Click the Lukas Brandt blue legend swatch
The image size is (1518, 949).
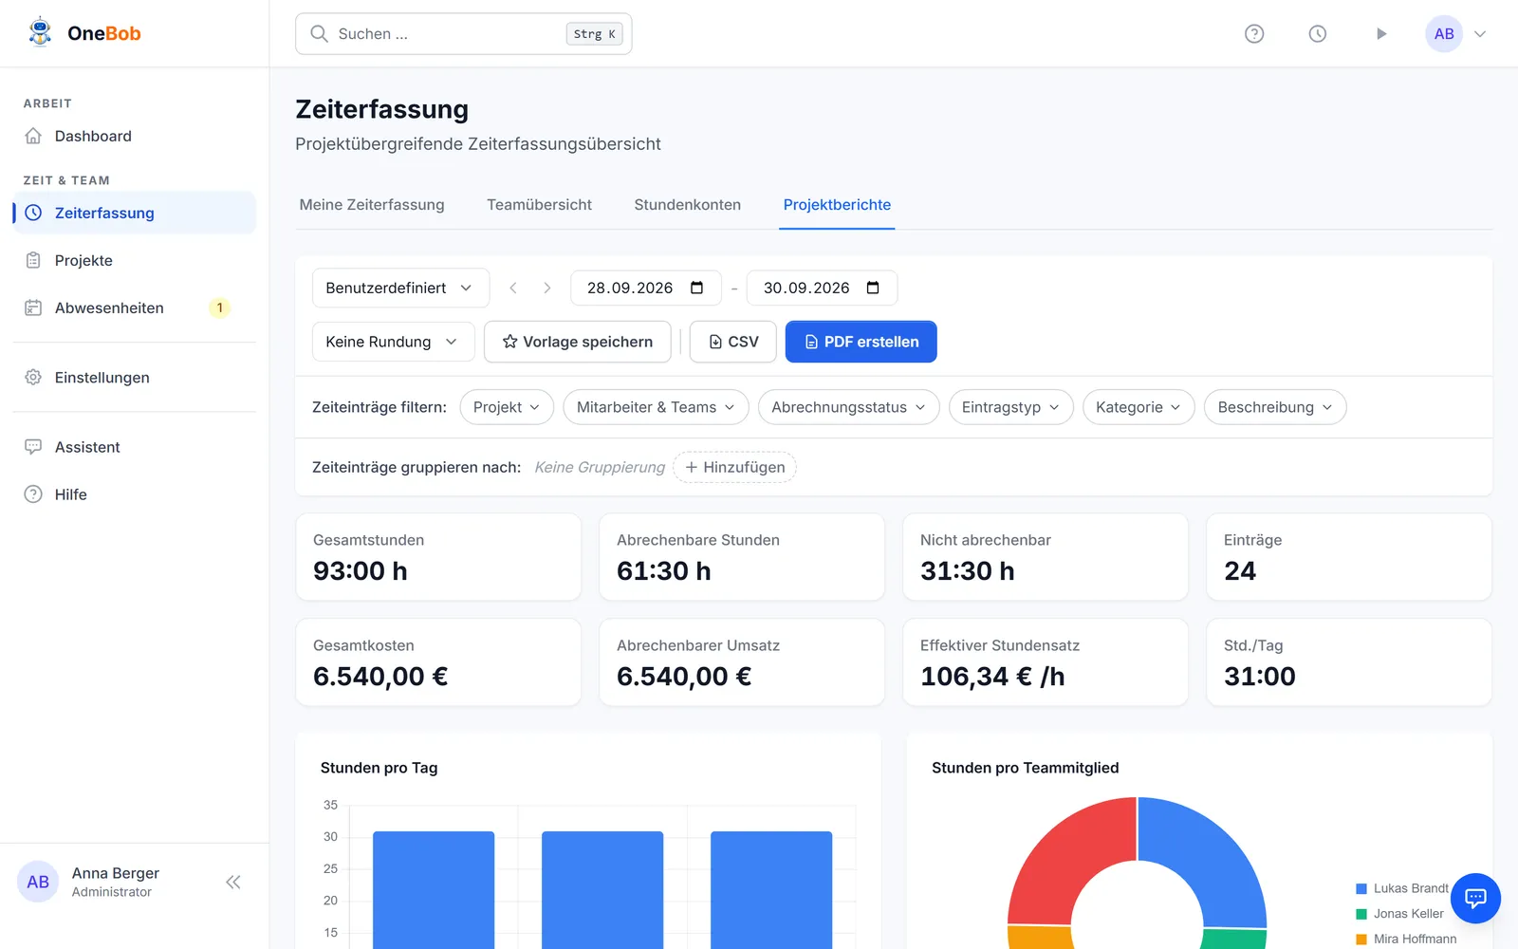point(1361,888)
